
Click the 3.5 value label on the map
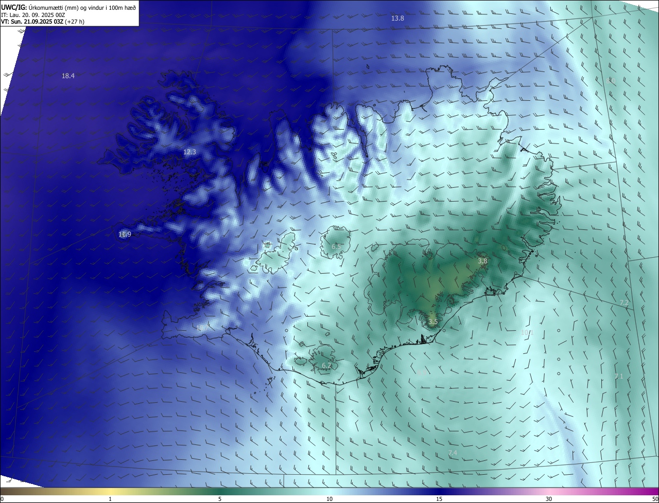coord(433,322)
